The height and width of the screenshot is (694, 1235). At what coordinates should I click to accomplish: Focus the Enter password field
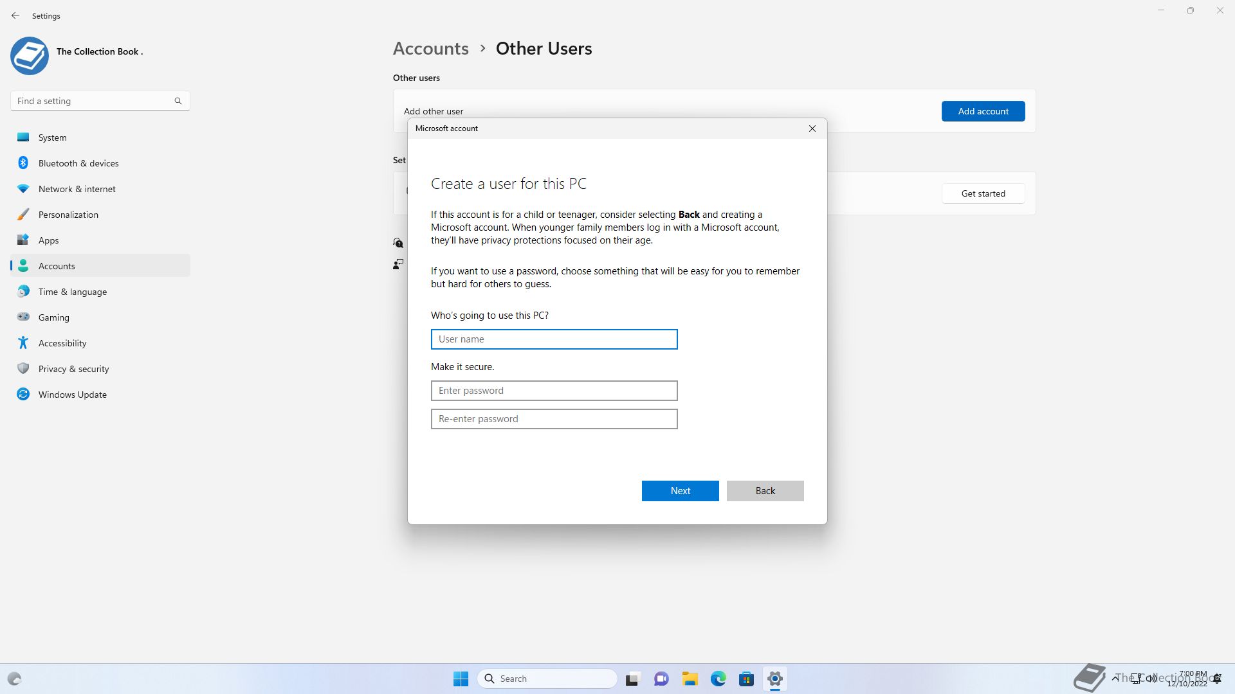554,391
